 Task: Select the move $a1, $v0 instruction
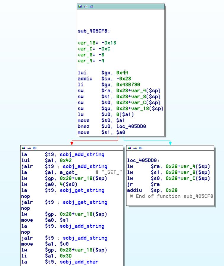click(45, 244)
